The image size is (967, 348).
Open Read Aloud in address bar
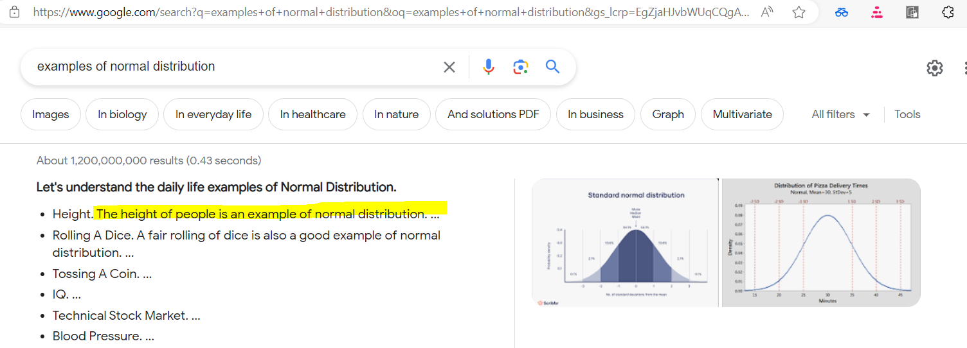pyautogui.click(x=766, y=12)
